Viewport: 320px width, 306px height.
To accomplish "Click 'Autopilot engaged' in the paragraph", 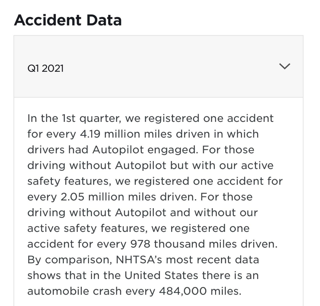I will click(145, 150).
